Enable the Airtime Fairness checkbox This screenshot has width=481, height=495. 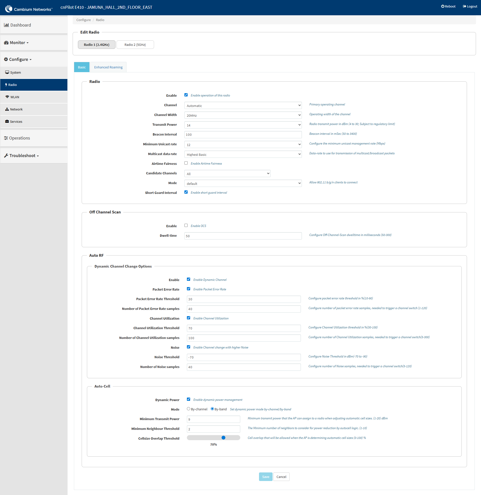point(186,163)
